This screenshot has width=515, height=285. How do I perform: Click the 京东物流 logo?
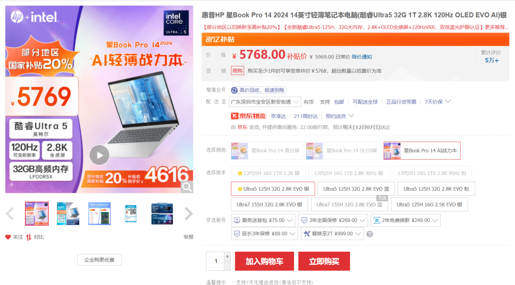tap(248, 116)
